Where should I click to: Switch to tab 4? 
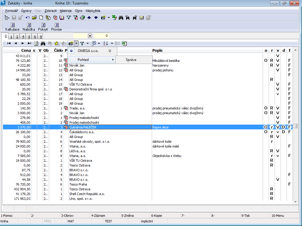23,37
